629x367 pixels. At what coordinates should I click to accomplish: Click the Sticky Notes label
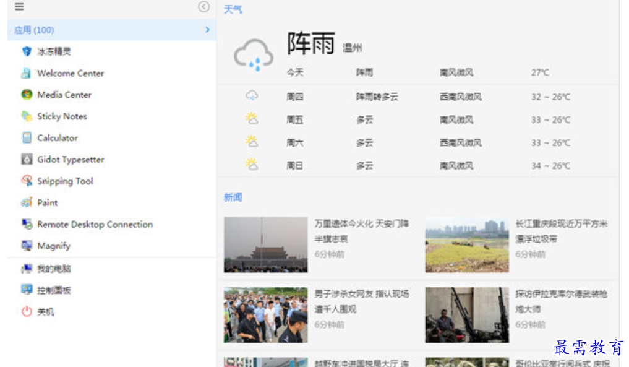point(62,116)
